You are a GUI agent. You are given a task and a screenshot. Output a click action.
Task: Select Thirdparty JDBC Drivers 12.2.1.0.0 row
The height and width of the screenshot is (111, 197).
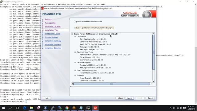93,65
